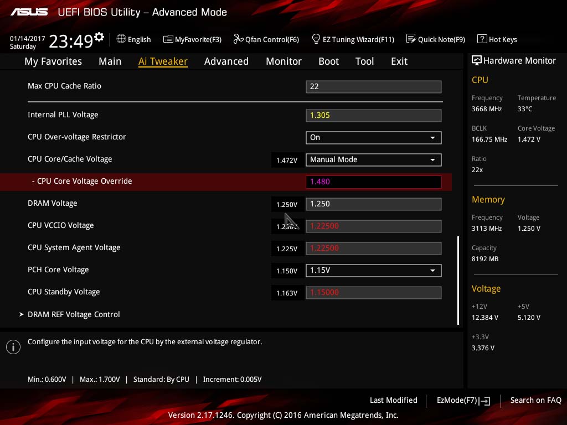
Task: Click the settings gear next to the clock
Action: click(99, 37)
